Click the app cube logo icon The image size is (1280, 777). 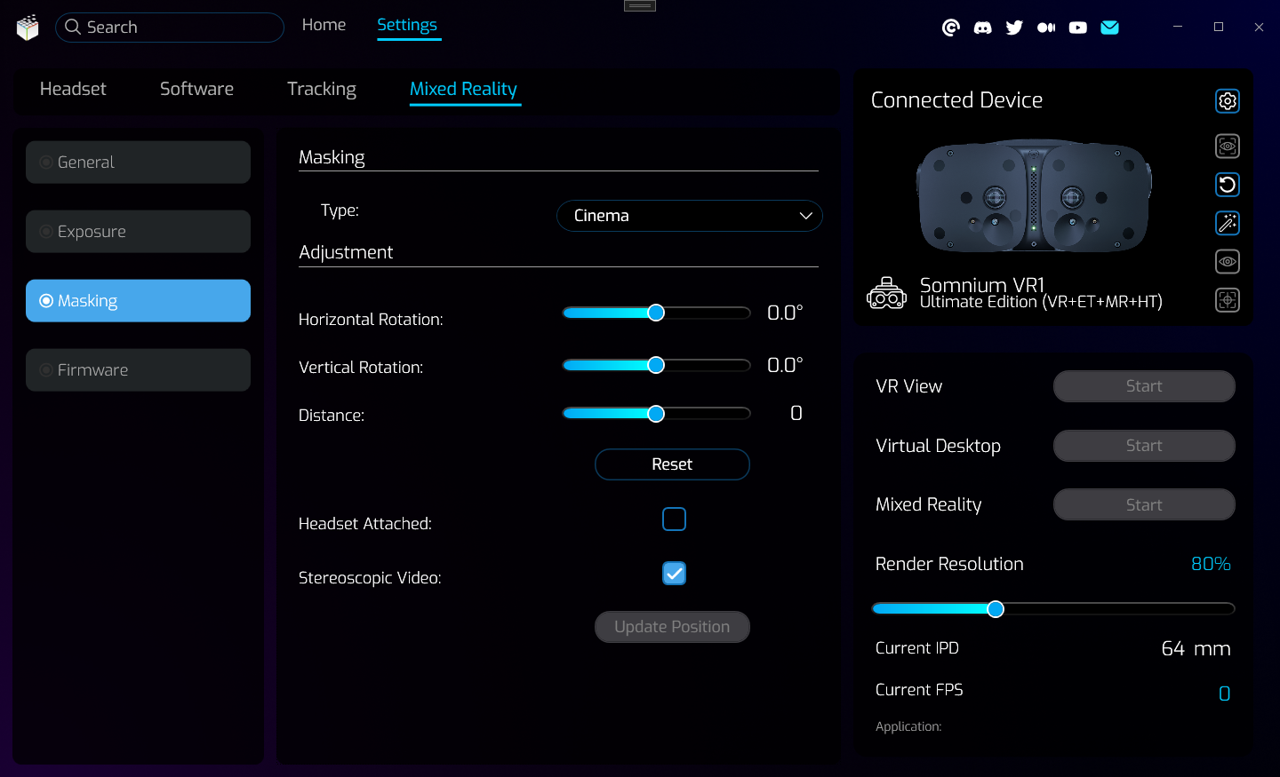click(28, 28)
